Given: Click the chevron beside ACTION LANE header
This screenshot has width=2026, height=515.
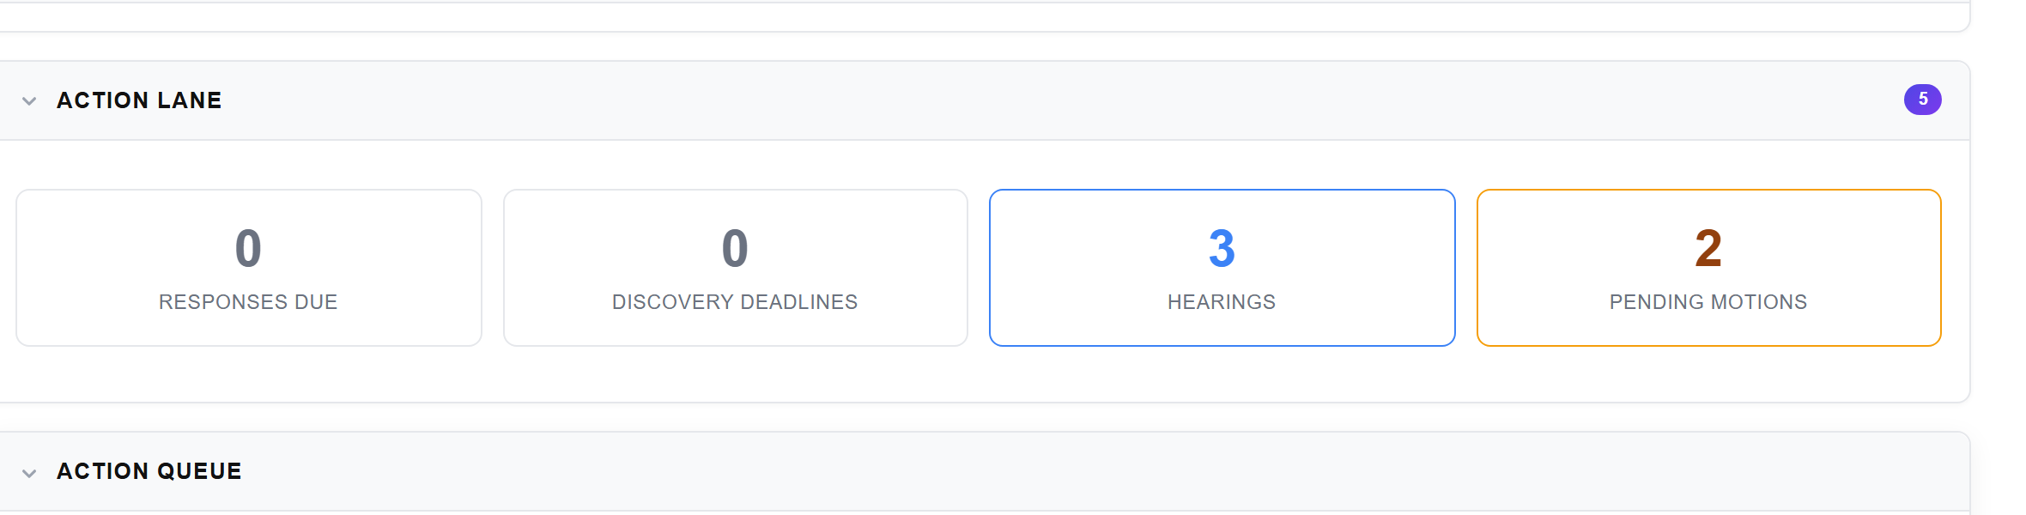Looking at the screenshot, I should tap(28, 100).
